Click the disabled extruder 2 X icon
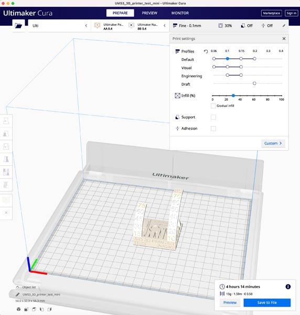 click(x=131, y=25)
